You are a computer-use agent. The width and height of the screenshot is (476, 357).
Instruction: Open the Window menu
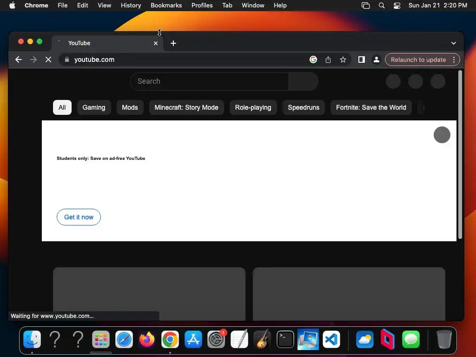(253, 6)
